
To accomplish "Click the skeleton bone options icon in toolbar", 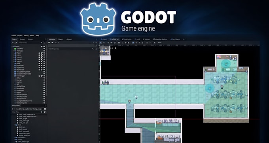I will 154,43.
